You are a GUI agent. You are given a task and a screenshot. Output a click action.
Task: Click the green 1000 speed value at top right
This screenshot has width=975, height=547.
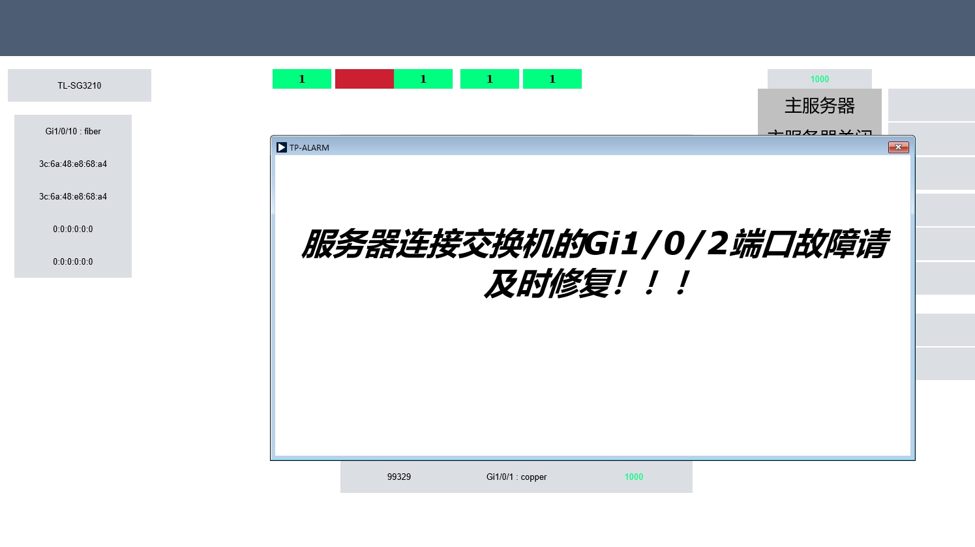point(820,79)
